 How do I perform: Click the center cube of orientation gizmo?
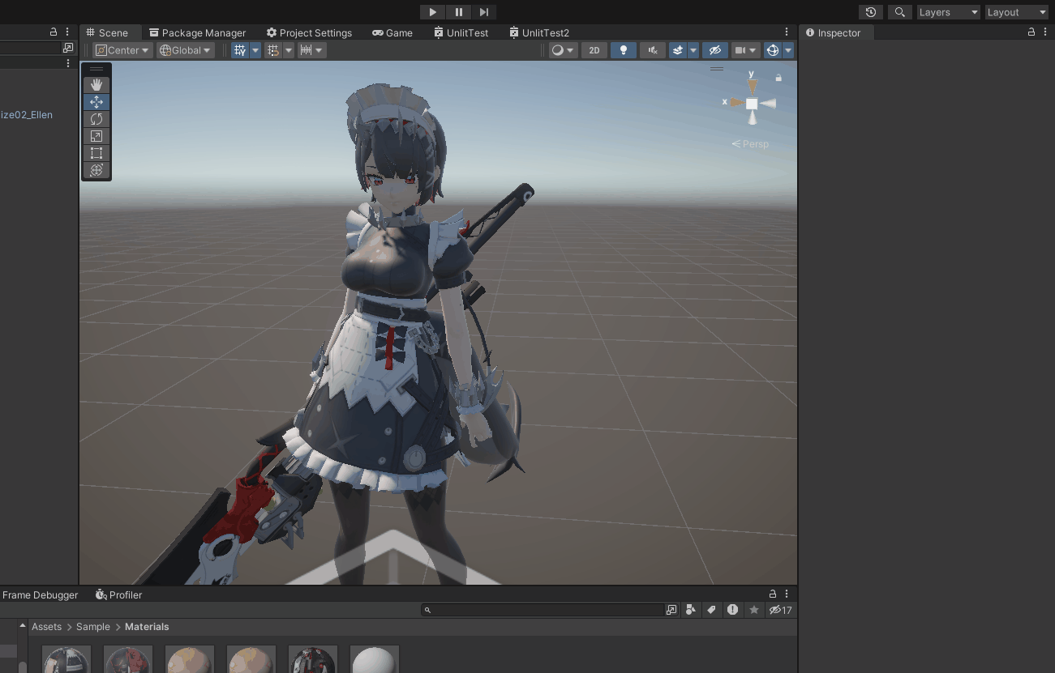point(753,104)
